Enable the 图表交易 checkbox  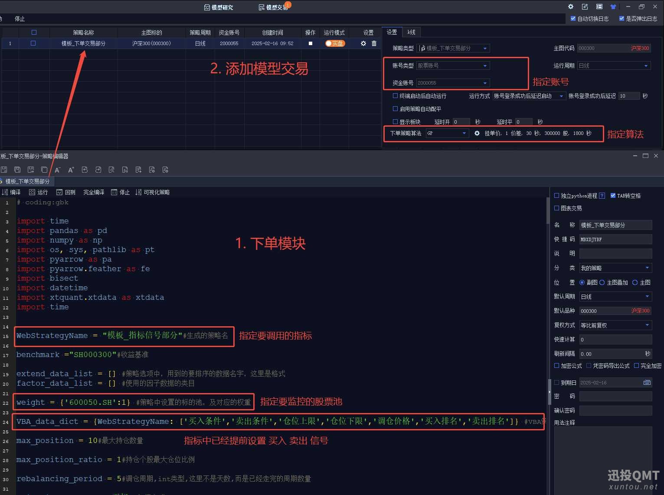point(556,208)
